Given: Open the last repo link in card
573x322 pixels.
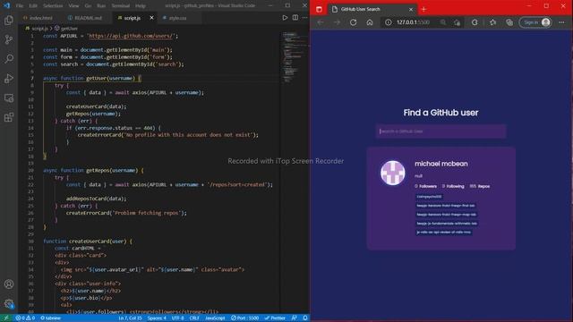Looking at the screenshot, I should pos(444,232).
